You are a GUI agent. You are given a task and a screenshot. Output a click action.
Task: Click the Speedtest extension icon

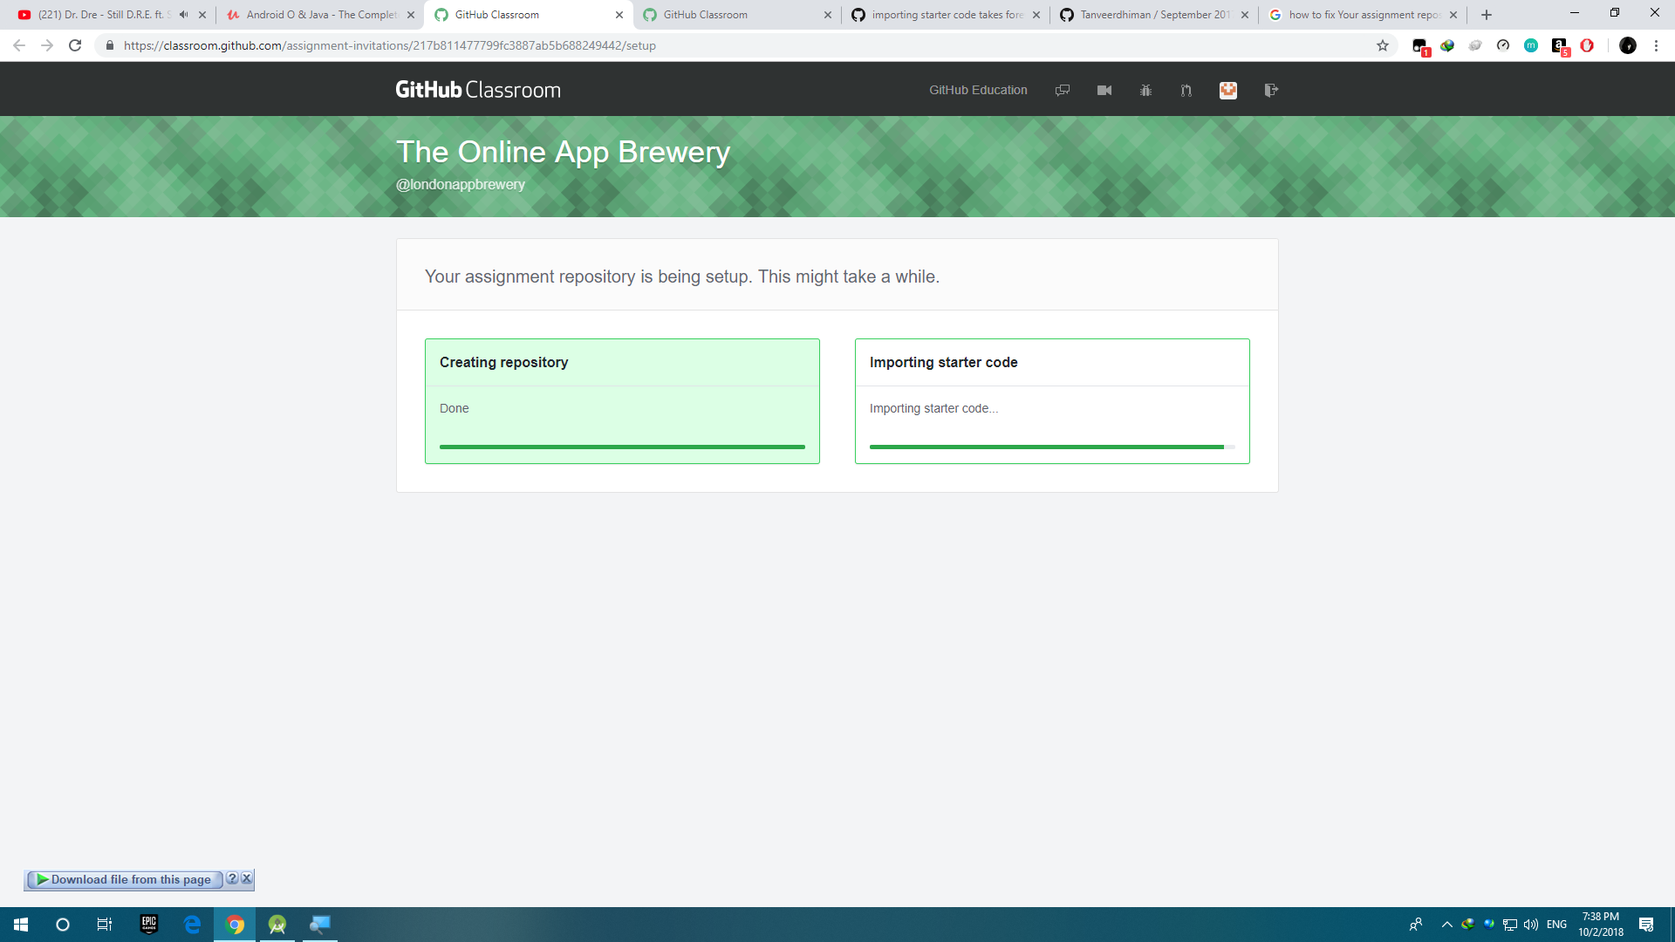click(1502, 46)
